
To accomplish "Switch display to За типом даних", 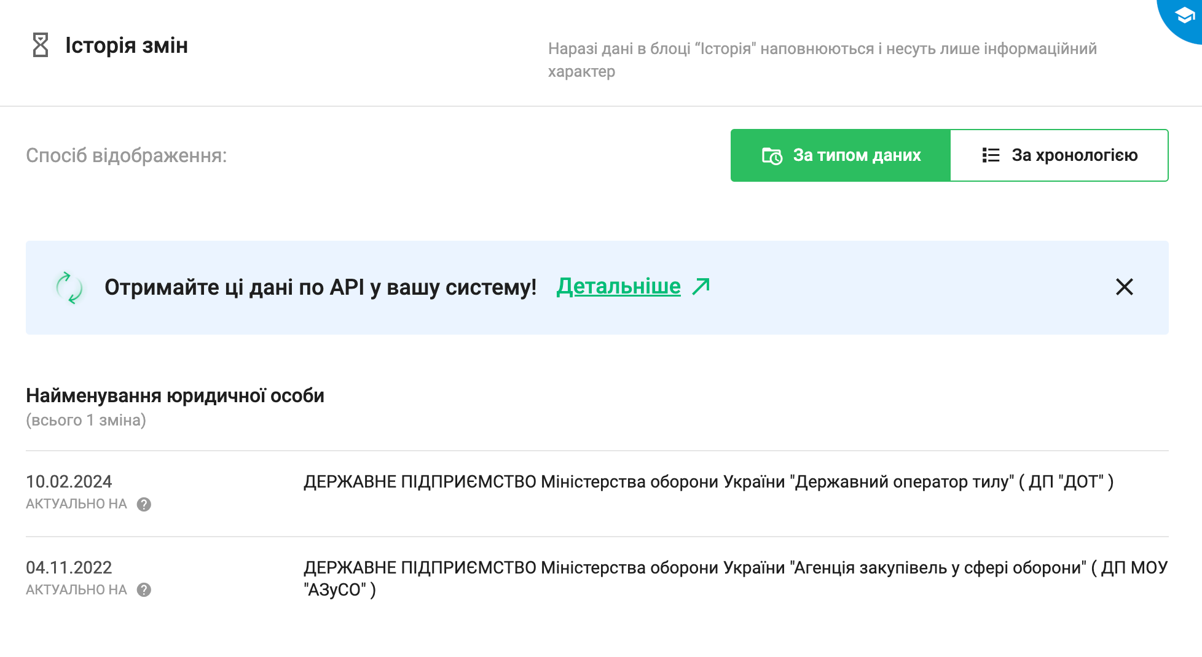I will pyautogui.click(x=841, y=155).
